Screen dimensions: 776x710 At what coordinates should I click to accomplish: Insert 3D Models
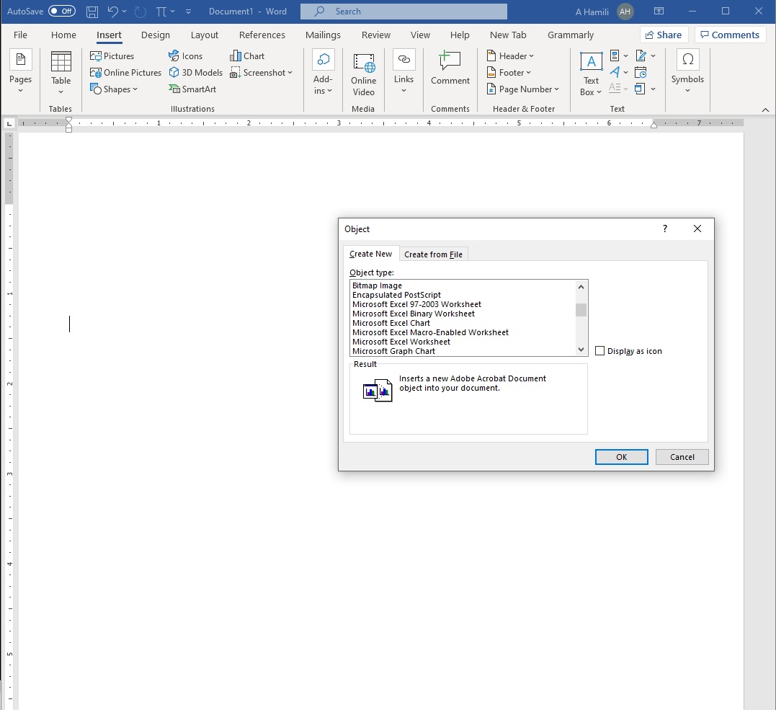195,73
